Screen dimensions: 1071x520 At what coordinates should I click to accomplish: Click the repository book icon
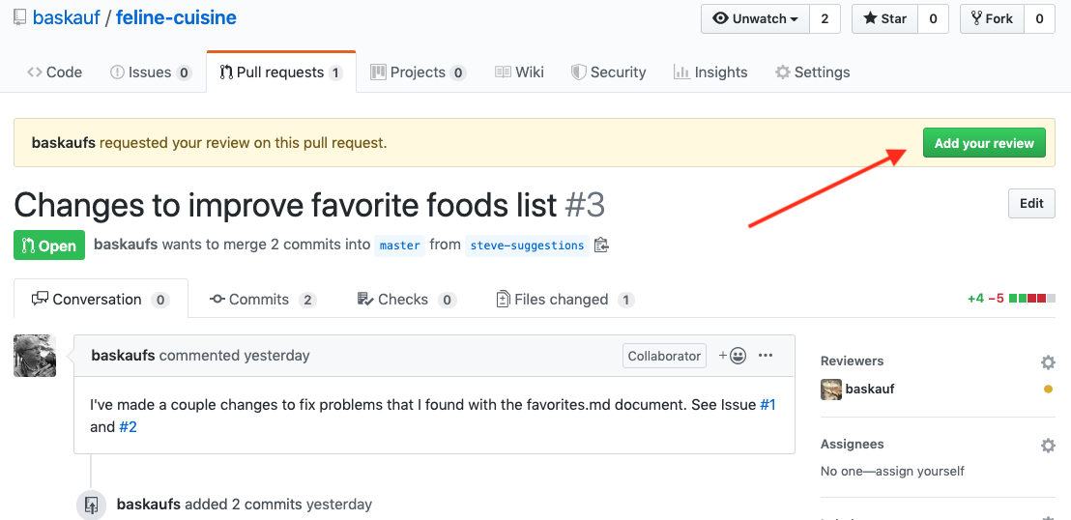pyautogui.click(x=20, y=17)
